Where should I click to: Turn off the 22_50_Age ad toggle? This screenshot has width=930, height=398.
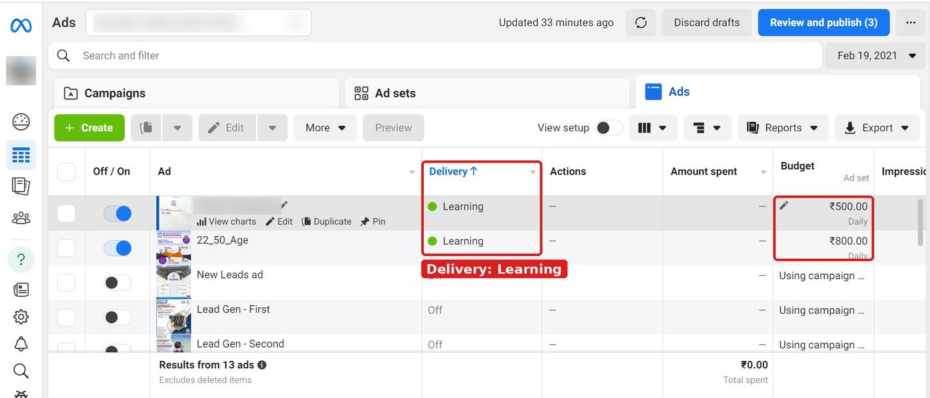pos(118,248)
